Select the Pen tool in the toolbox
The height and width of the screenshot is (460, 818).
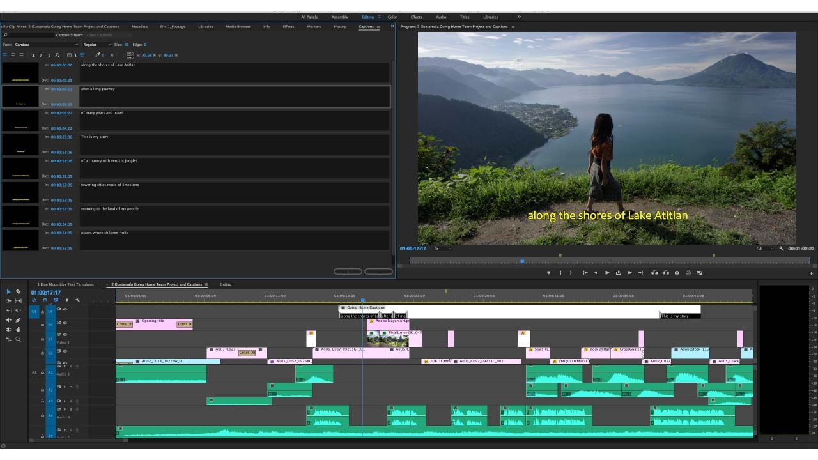[x=18, y=320]
